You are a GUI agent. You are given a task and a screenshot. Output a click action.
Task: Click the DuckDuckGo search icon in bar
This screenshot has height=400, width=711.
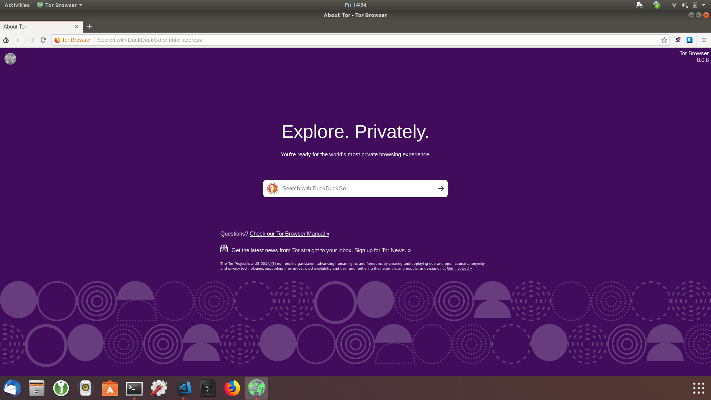point(273,189)
